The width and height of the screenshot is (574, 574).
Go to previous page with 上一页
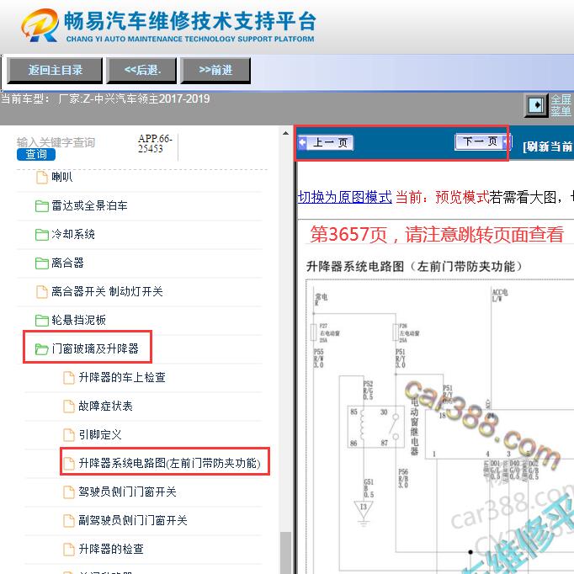coord(326,142)
